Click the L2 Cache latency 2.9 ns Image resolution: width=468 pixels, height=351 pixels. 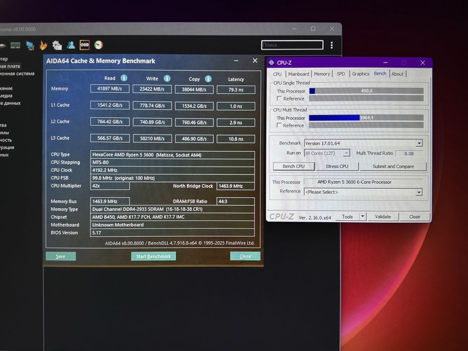(x=236, y=122)
